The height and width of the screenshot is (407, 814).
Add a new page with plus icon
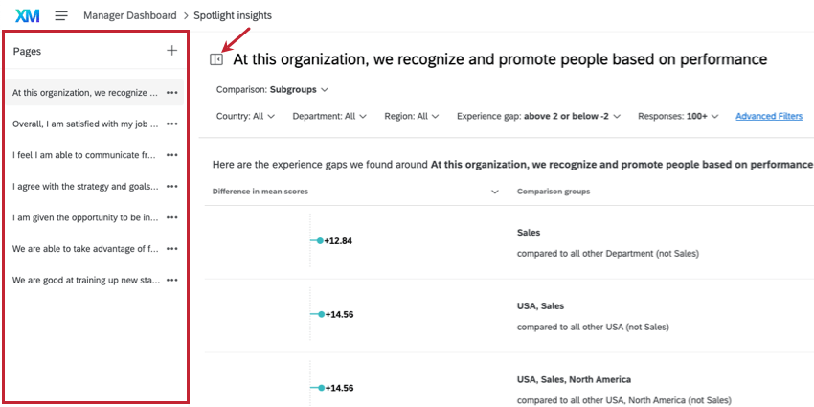click(x=171, y=51)
